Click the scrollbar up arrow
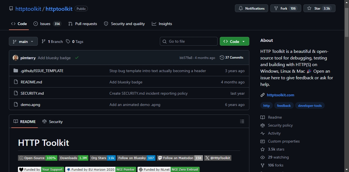Viewport: 349px width, 172px height. tap(347, 2)
